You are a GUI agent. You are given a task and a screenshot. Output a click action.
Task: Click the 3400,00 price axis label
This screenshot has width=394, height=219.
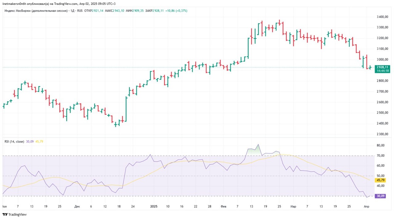click(383, 17)
